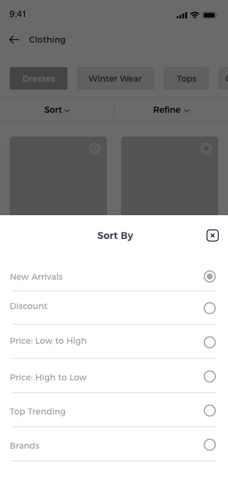The height and width of the screenshot is (495, 228).
Task: Select the New Arrivals radio button
Action: (210, 277)
